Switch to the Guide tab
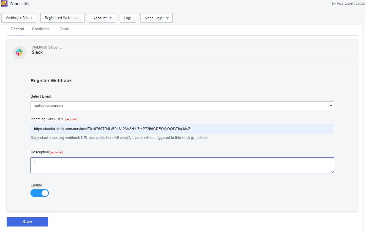The width and height of the screenshot is (365, 231). (64, 29)
